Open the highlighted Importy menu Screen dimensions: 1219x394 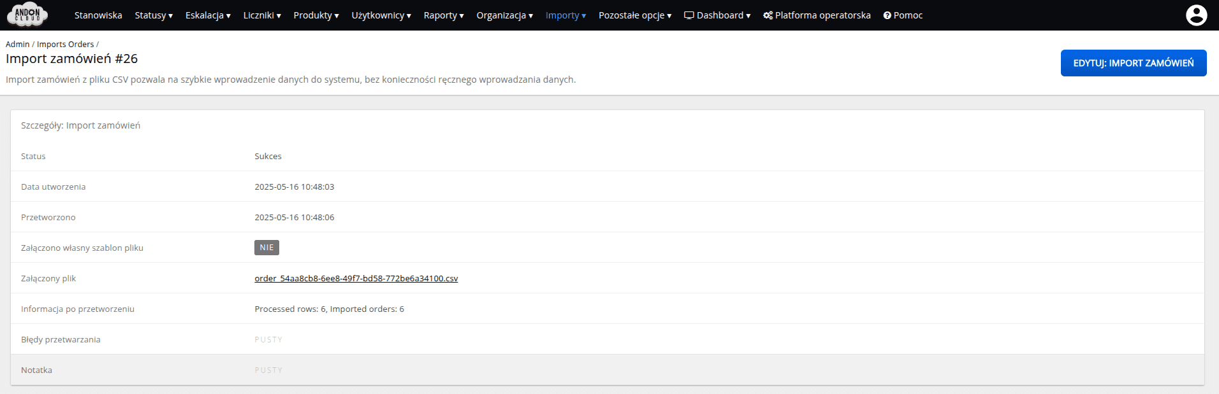click(566, 15)
